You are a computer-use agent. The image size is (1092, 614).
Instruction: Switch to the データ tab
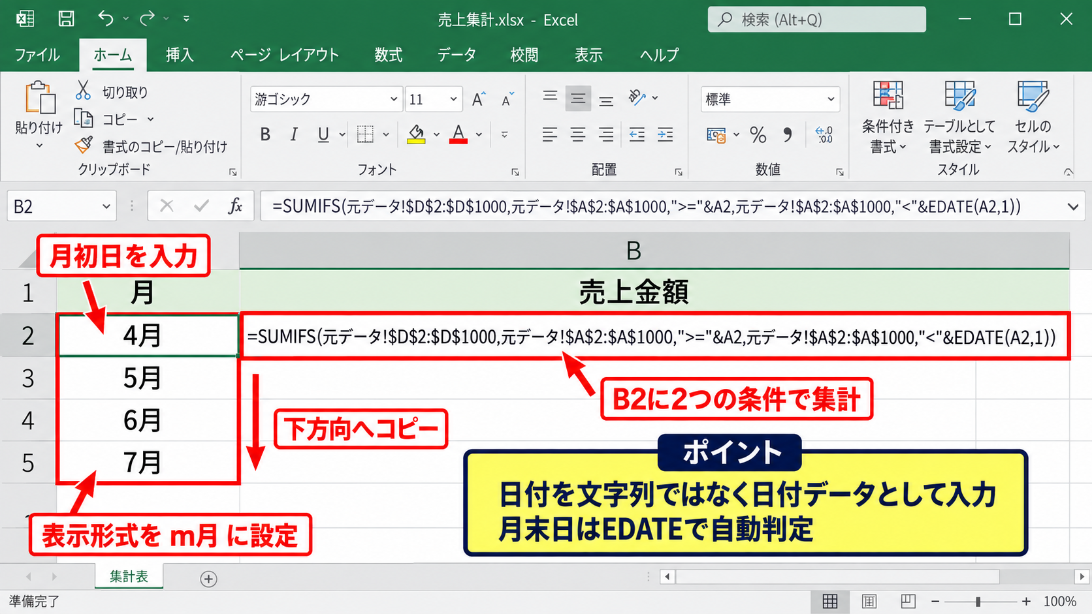[457, 55]
